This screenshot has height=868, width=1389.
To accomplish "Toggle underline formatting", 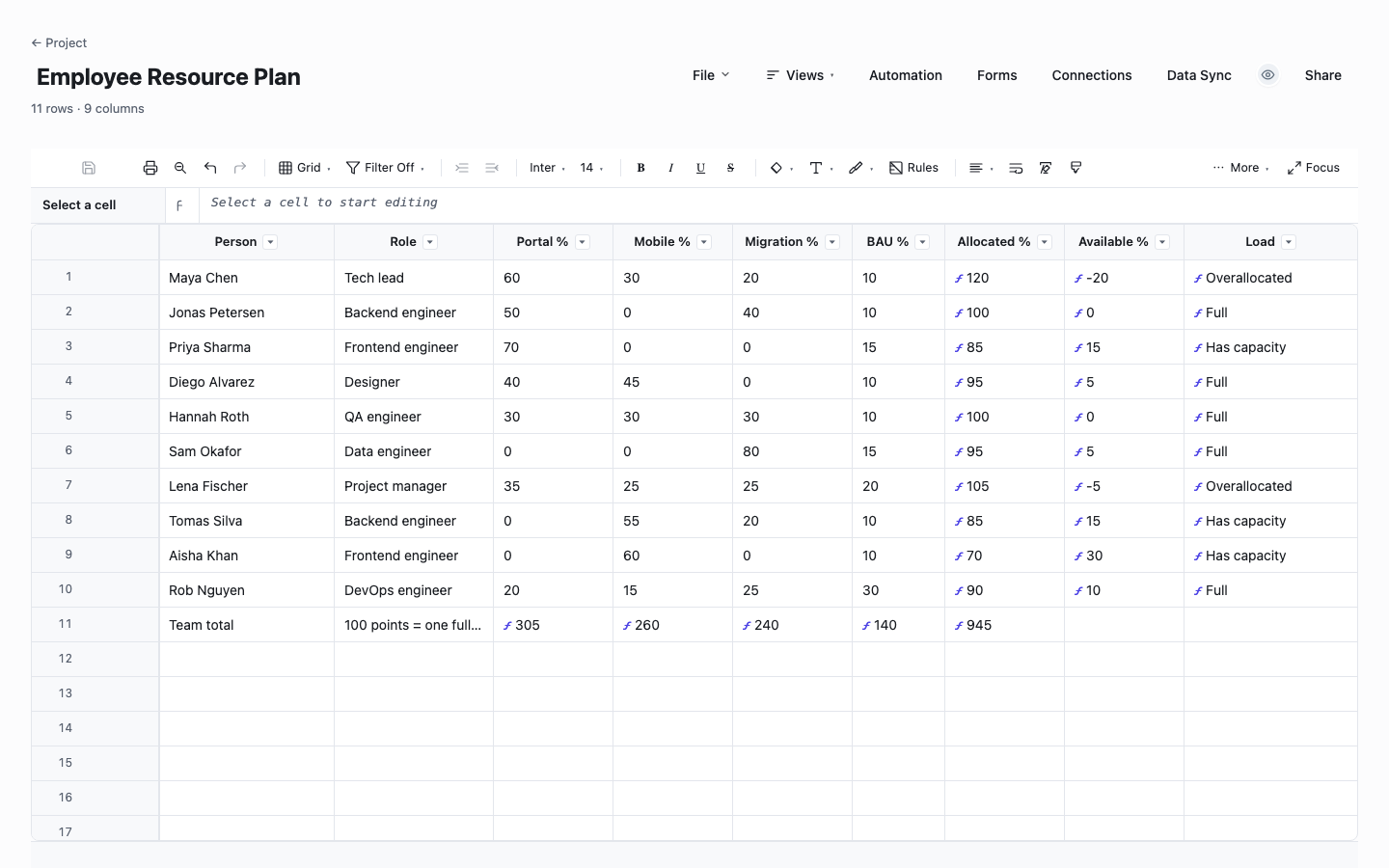I will pyautogui.click(x=700, y=168).
